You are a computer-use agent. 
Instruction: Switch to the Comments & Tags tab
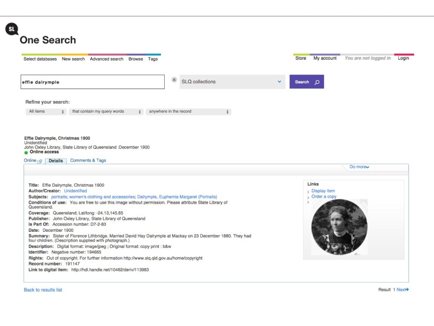click(x=88, y=160)
